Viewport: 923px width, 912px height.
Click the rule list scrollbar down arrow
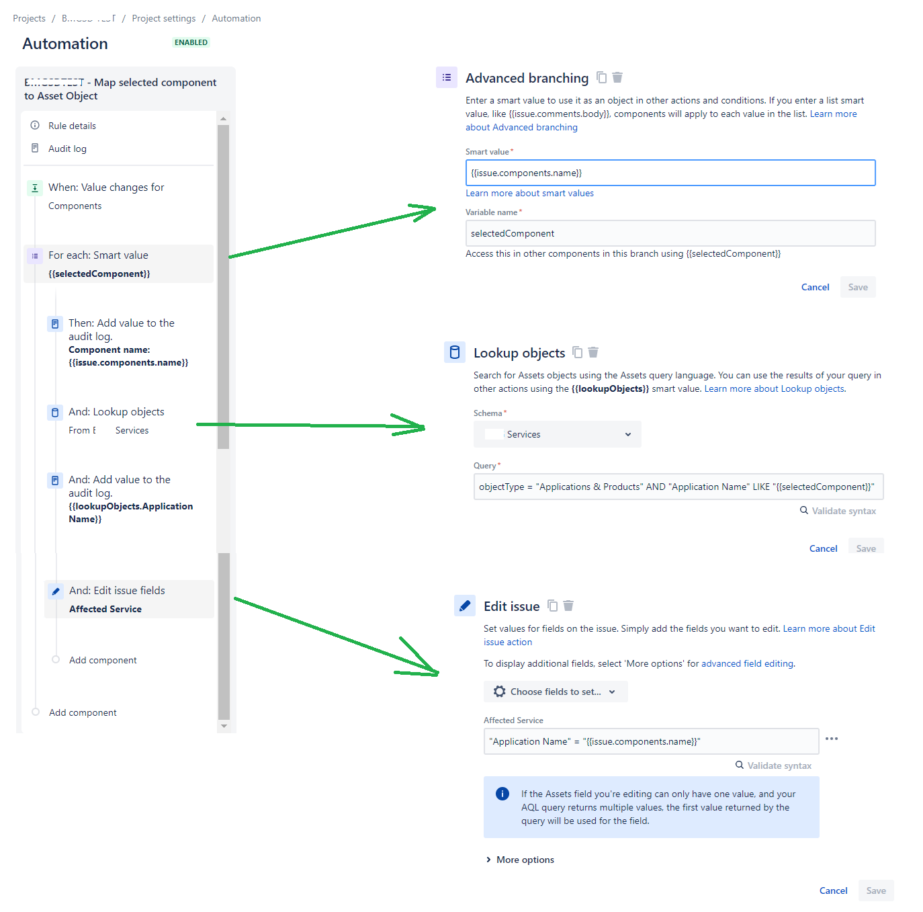224,726
